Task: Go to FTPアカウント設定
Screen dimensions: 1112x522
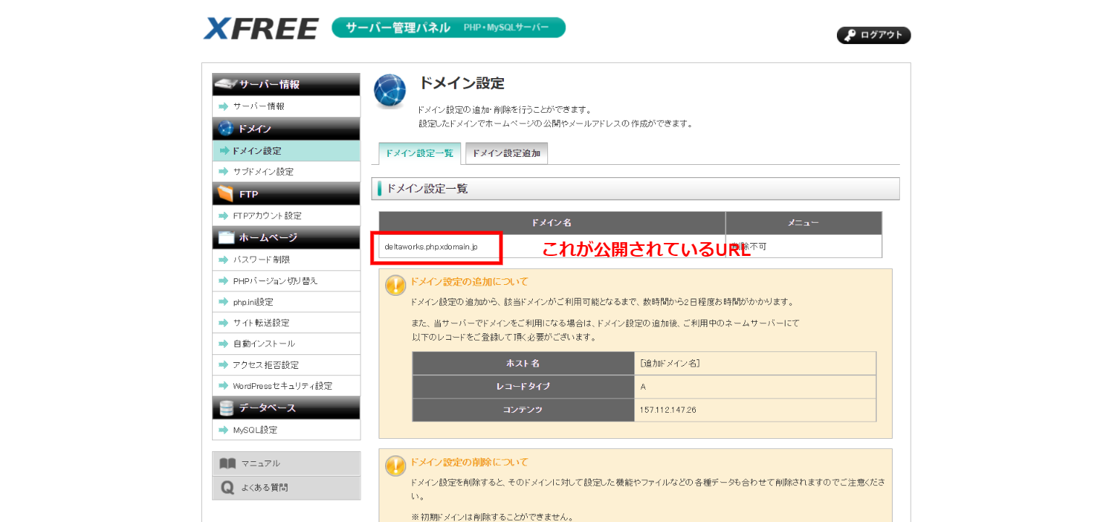Action: click(x=267, y=215)
